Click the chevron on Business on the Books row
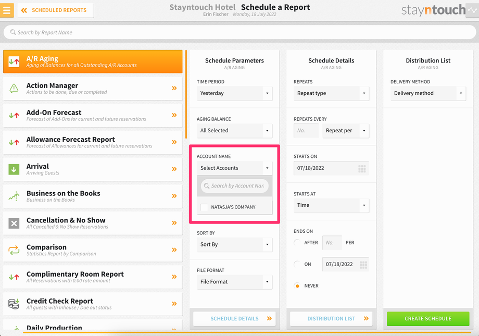Image resolution: width=479 pixels, height=336 pixels. click(x=174, y=196)
